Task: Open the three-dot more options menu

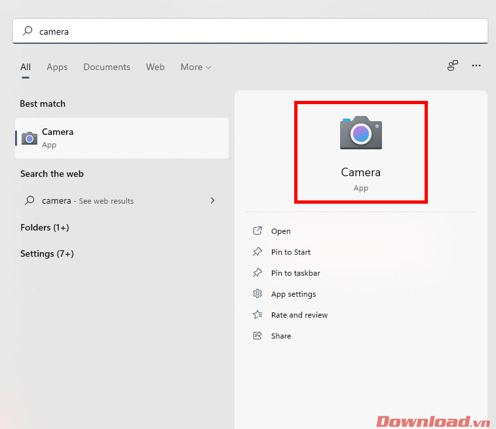Action: (476, 65)
